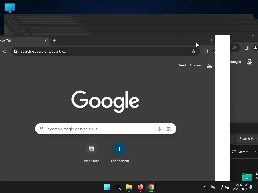
Task: Open the Windows Start menu
Action: click(x=107, y=187)
